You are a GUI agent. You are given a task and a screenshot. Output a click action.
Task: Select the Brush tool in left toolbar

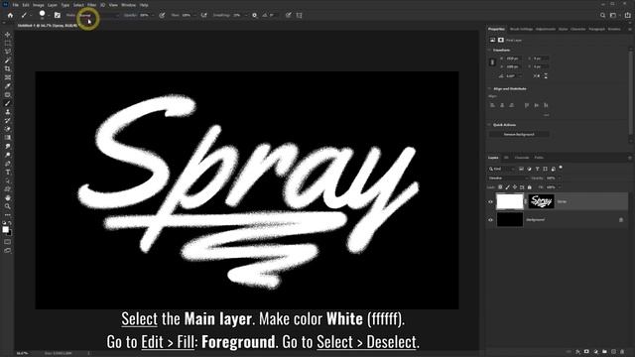point(7,103)
